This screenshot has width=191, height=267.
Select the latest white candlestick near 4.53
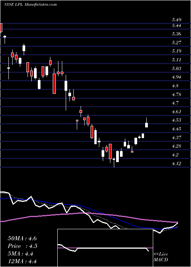point(146,122)
